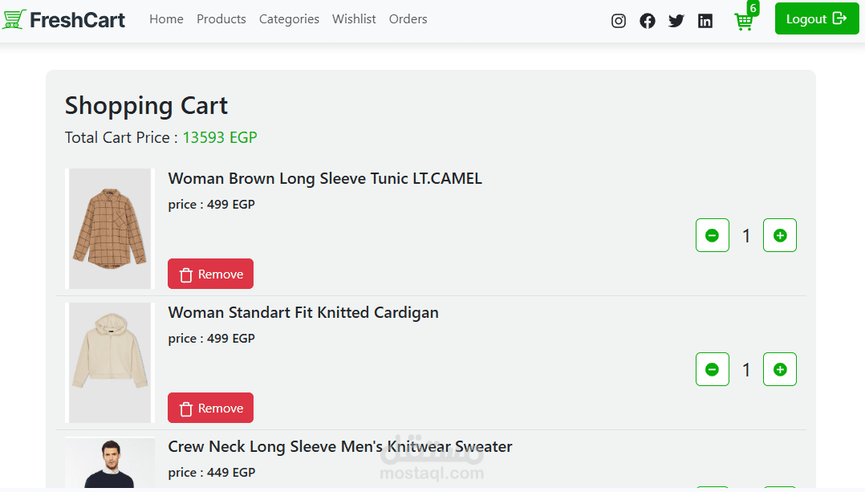The width and height of the screenshot is (865, 492).
Task: Click the green Logout button
Action: [x=817, y=18]
